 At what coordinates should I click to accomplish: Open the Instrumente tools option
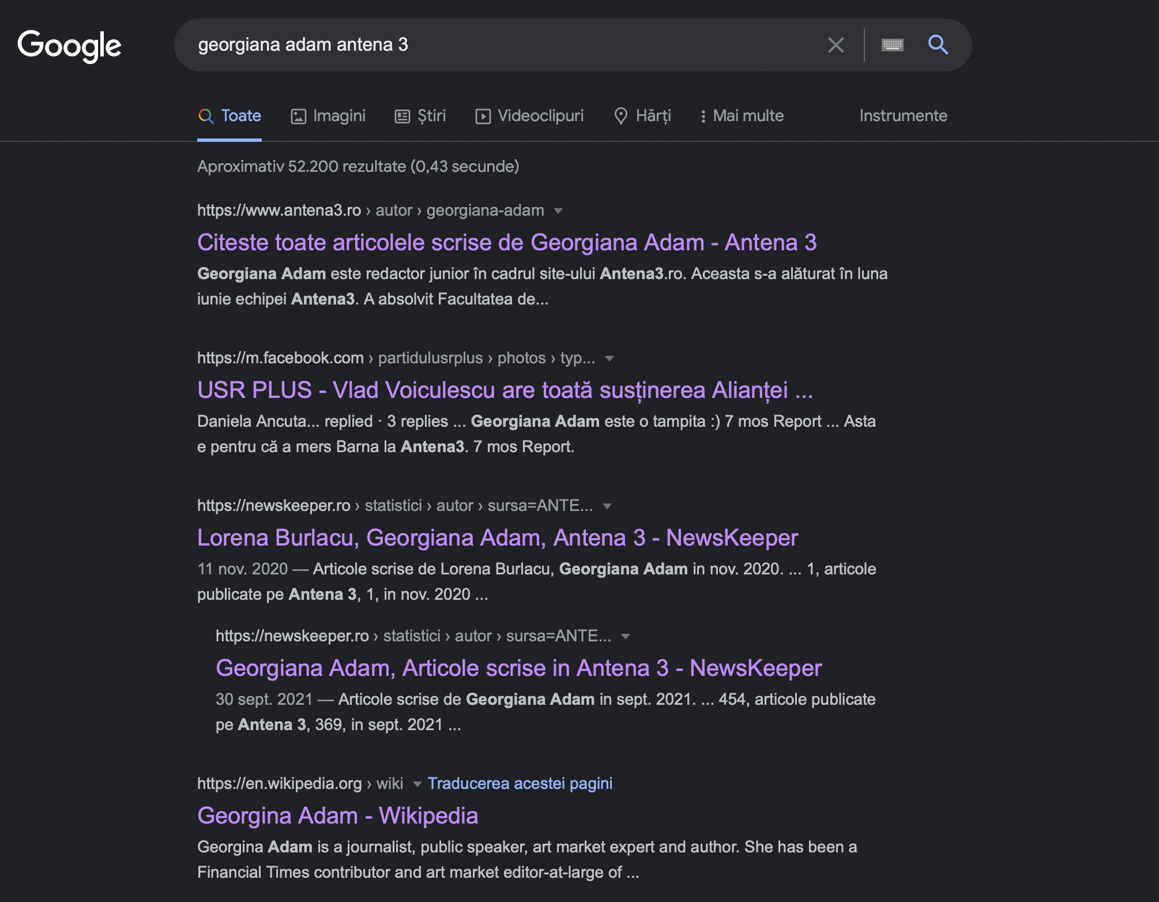point(903,116)
